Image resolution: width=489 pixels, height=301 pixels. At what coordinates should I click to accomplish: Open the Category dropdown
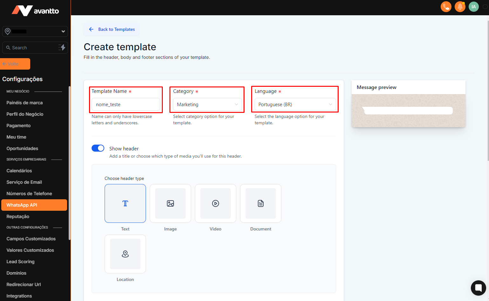207,105
